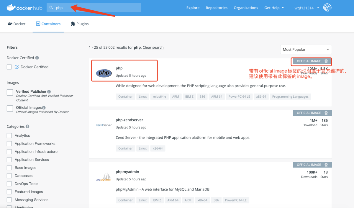Click the php-zendserver description text
Image resolution: width=354 pixels, height=208 pixels.
tap(183, 138)
